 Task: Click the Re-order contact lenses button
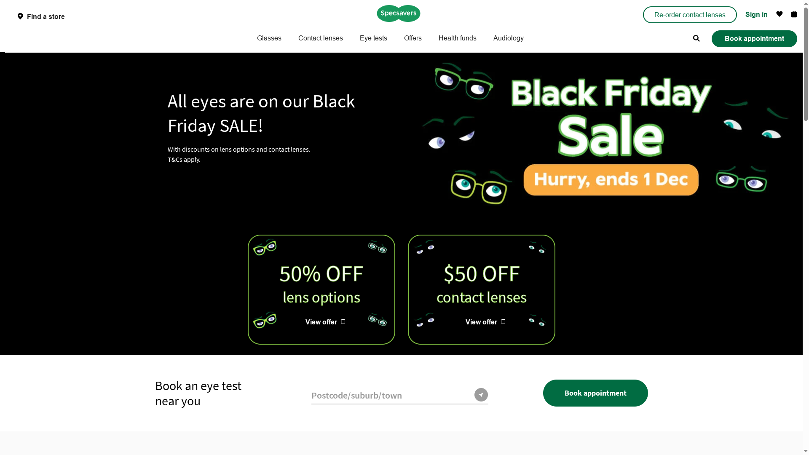coord(689,14)
